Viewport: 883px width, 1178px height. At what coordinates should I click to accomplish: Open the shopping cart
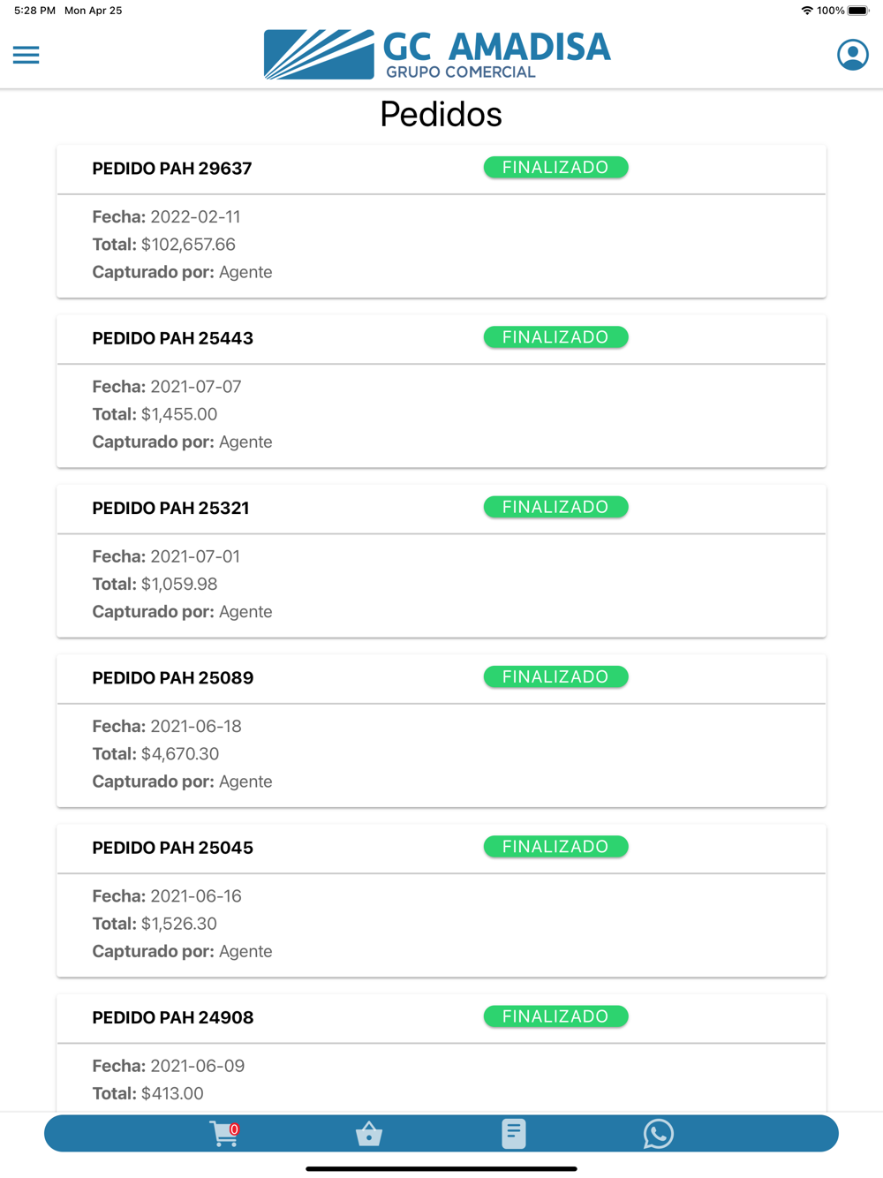tap(224, 1134)
